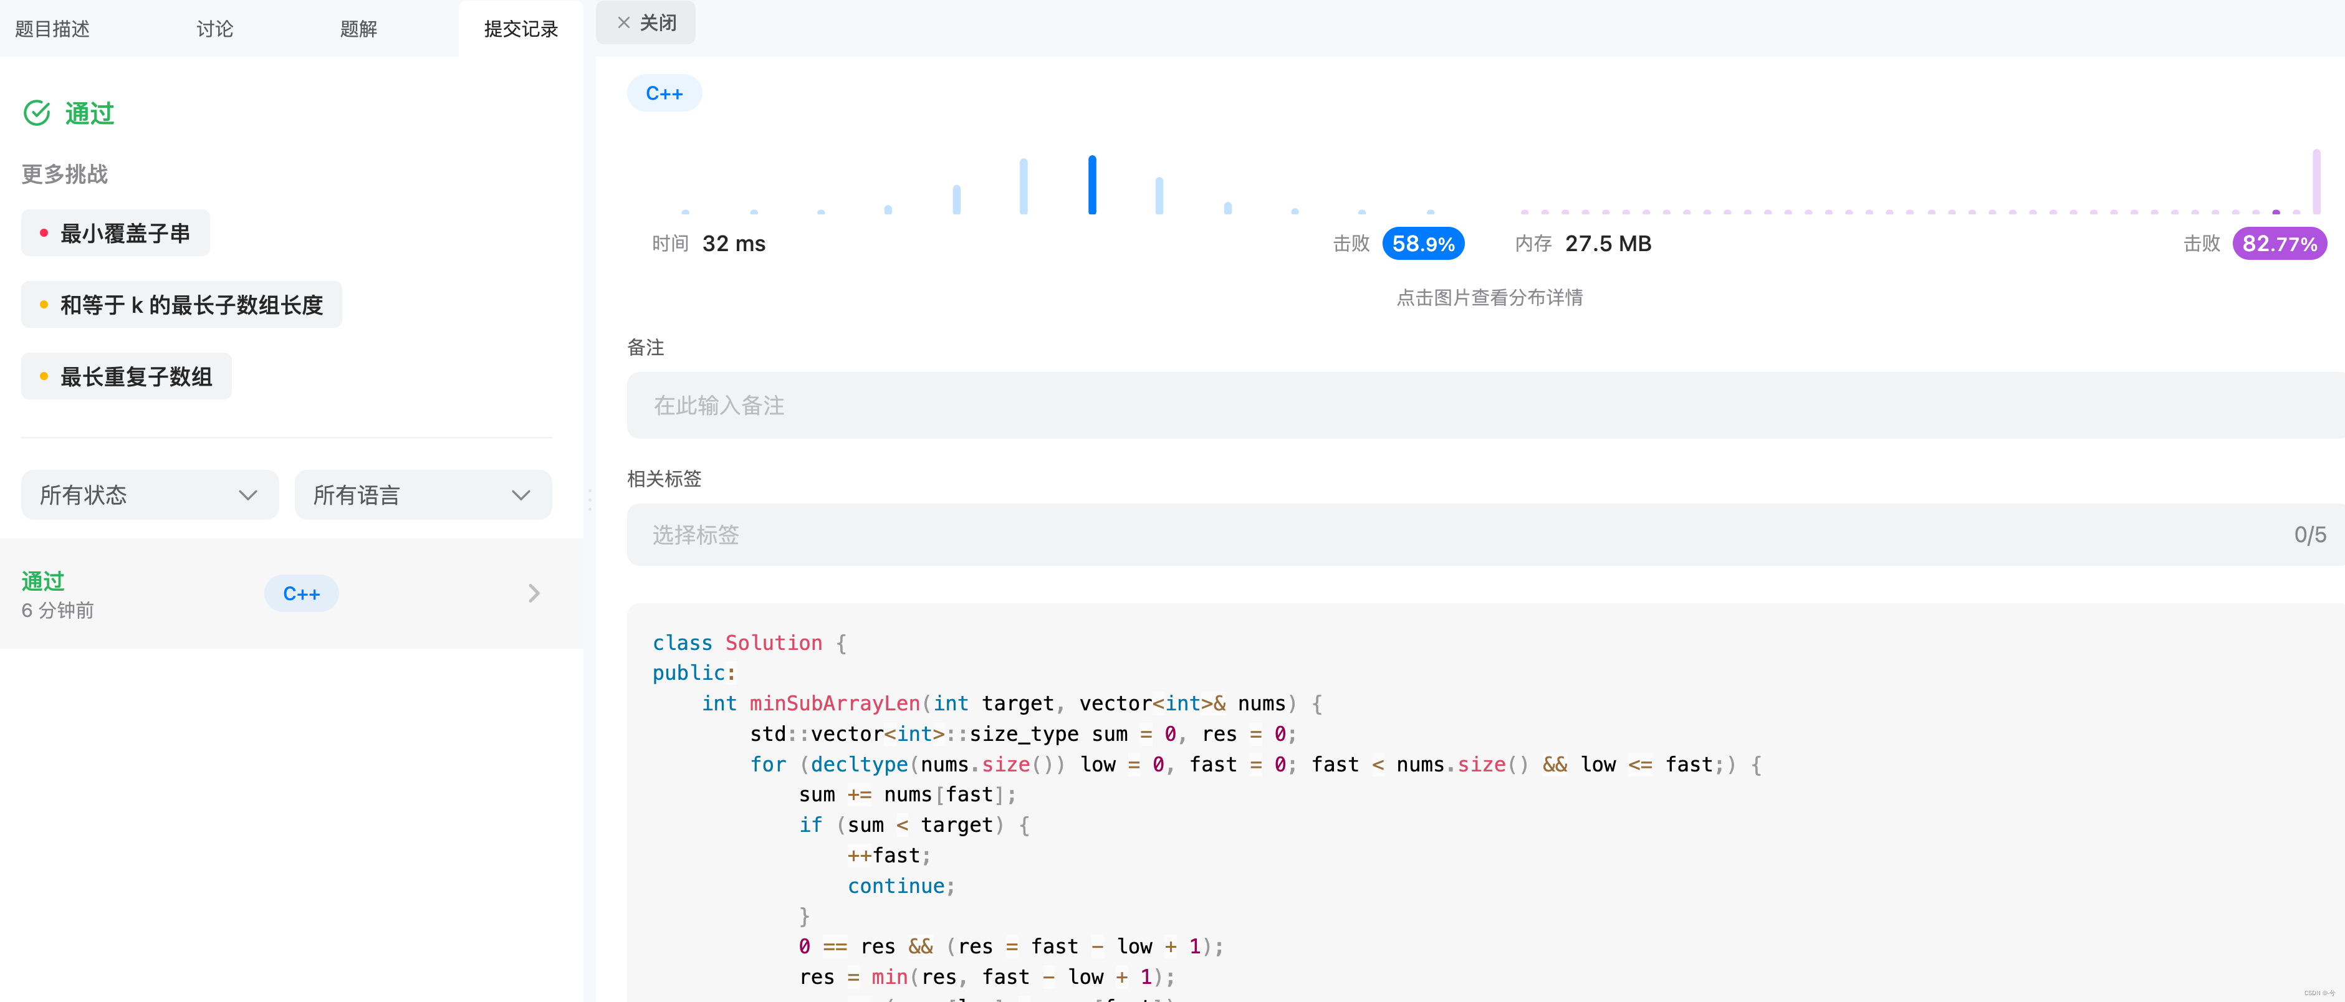Click the X close icon

(x=623, y=23)
